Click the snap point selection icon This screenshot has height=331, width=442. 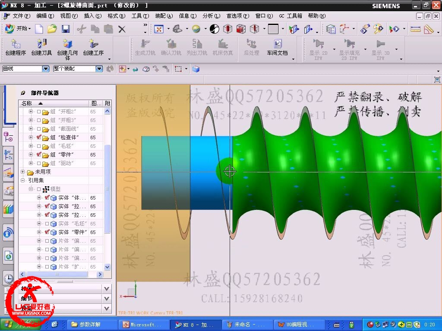click(x=122, y=69)
